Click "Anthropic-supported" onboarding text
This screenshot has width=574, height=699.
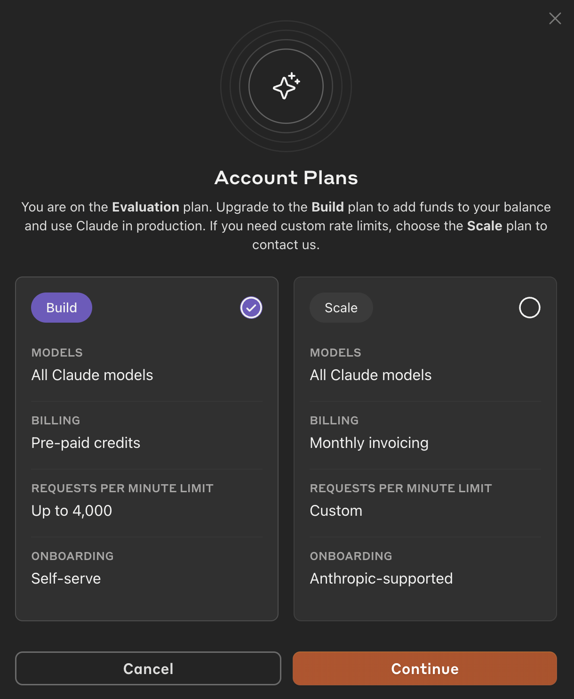click(381, 578)
